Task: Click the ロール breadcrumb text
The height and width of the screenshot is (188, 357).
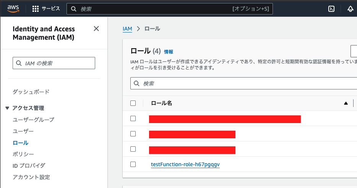Action: pos(152,29)
